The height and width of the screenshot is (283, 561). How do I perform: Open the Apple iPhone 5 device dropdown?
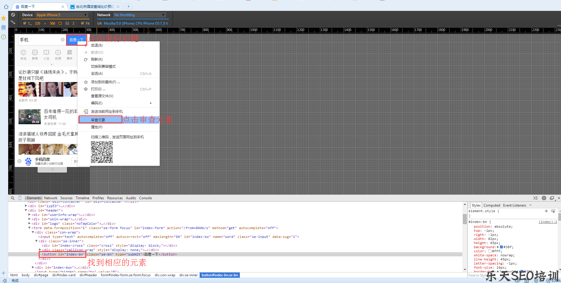[62, 15]
